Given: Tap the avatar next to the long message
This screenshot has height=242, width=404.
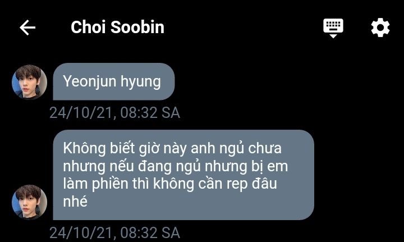Looking at the screenshot, I should 29,202.
